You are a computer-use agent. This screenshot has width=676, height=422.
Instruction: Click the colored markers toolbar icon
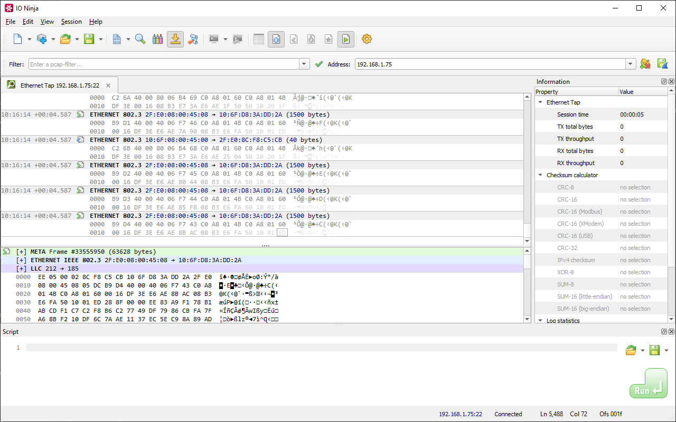pos(158,39)
